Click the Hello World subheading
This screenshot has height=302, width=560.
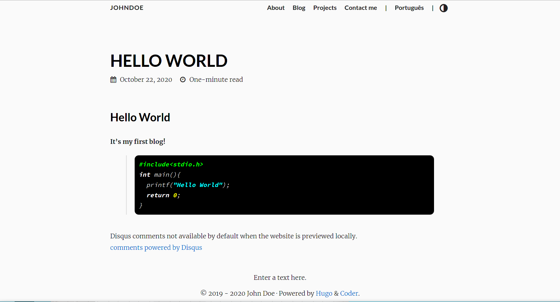140,117
